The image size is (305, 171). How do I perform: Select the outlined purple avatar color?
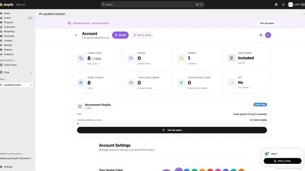click(x=179, y=170)
